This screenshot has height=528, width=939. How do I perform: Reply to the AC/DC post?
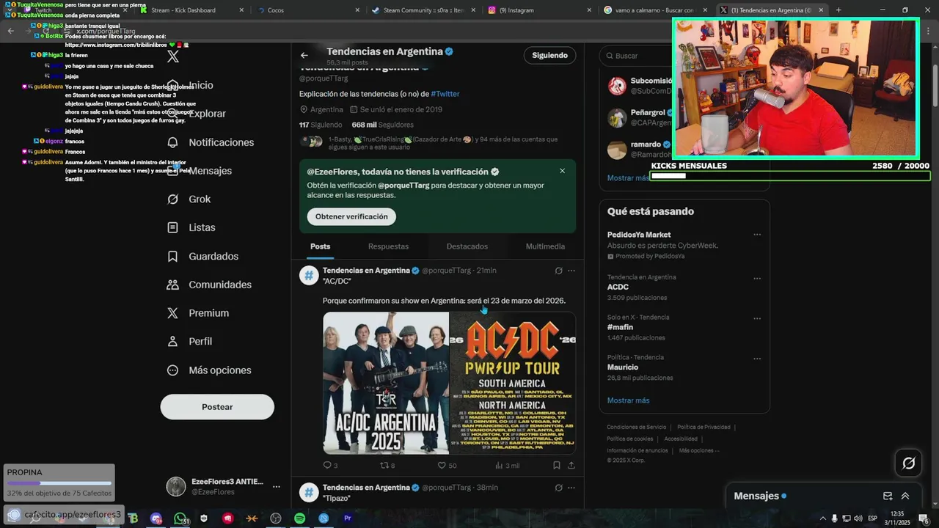pos(330,465)
